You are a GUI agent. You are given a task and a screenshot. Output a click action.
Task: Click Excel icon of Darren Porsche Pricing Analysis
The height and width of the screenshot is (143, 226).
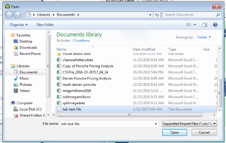(59, 78)
